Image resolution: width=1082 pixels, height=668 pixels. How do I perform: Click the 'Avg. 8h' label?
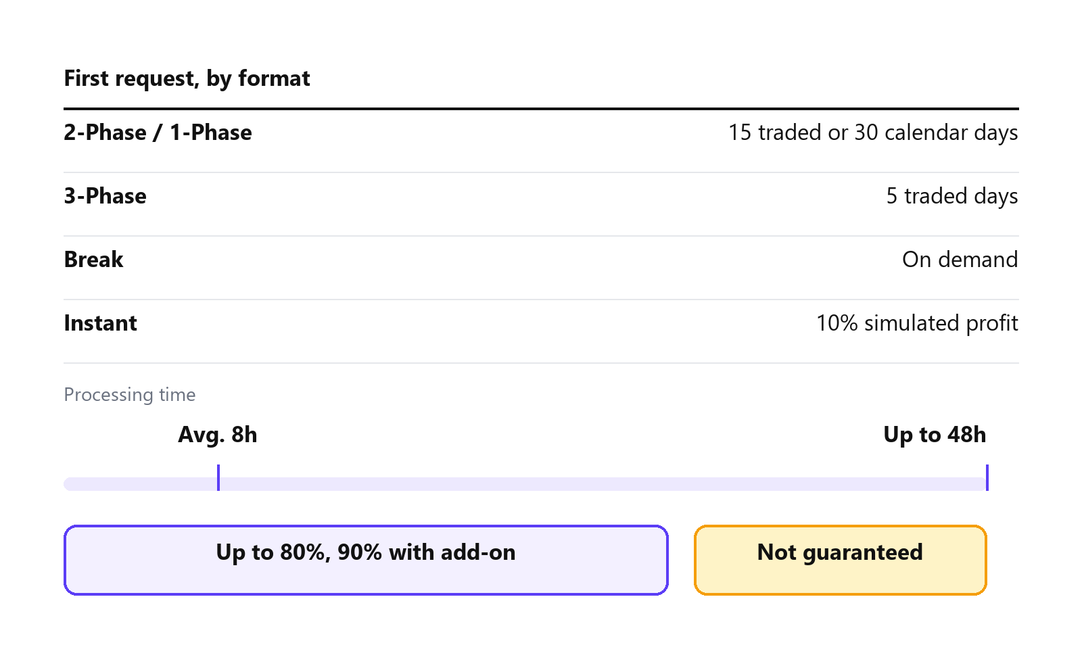[x=218, y=434]
